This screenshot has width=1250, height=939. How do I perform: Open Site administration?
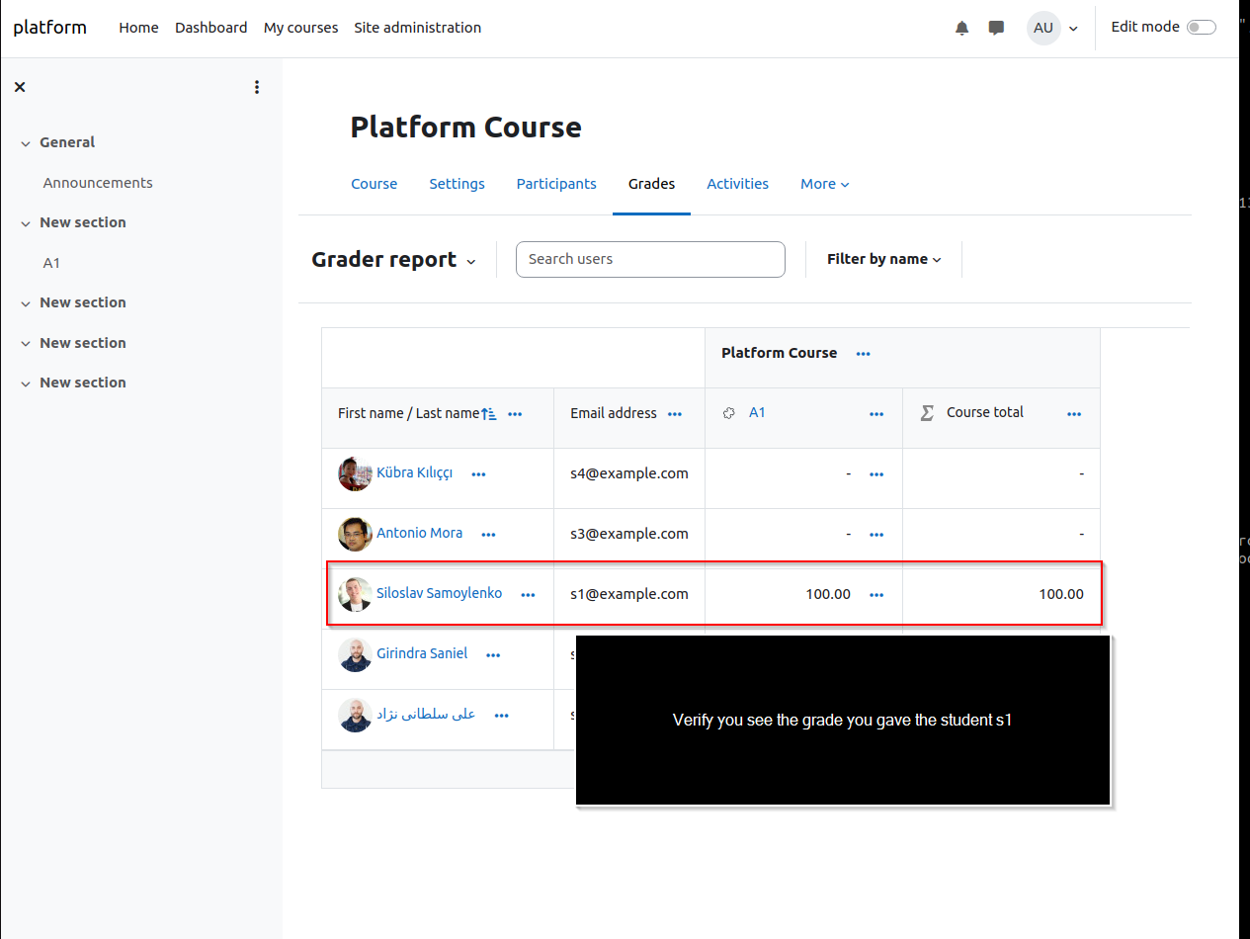[x=418, y=28]
